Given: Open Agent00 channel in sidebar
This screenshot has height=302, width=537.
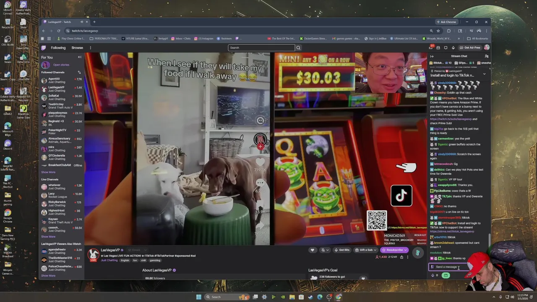Looking at the screenshot, I should click(62, 80).
